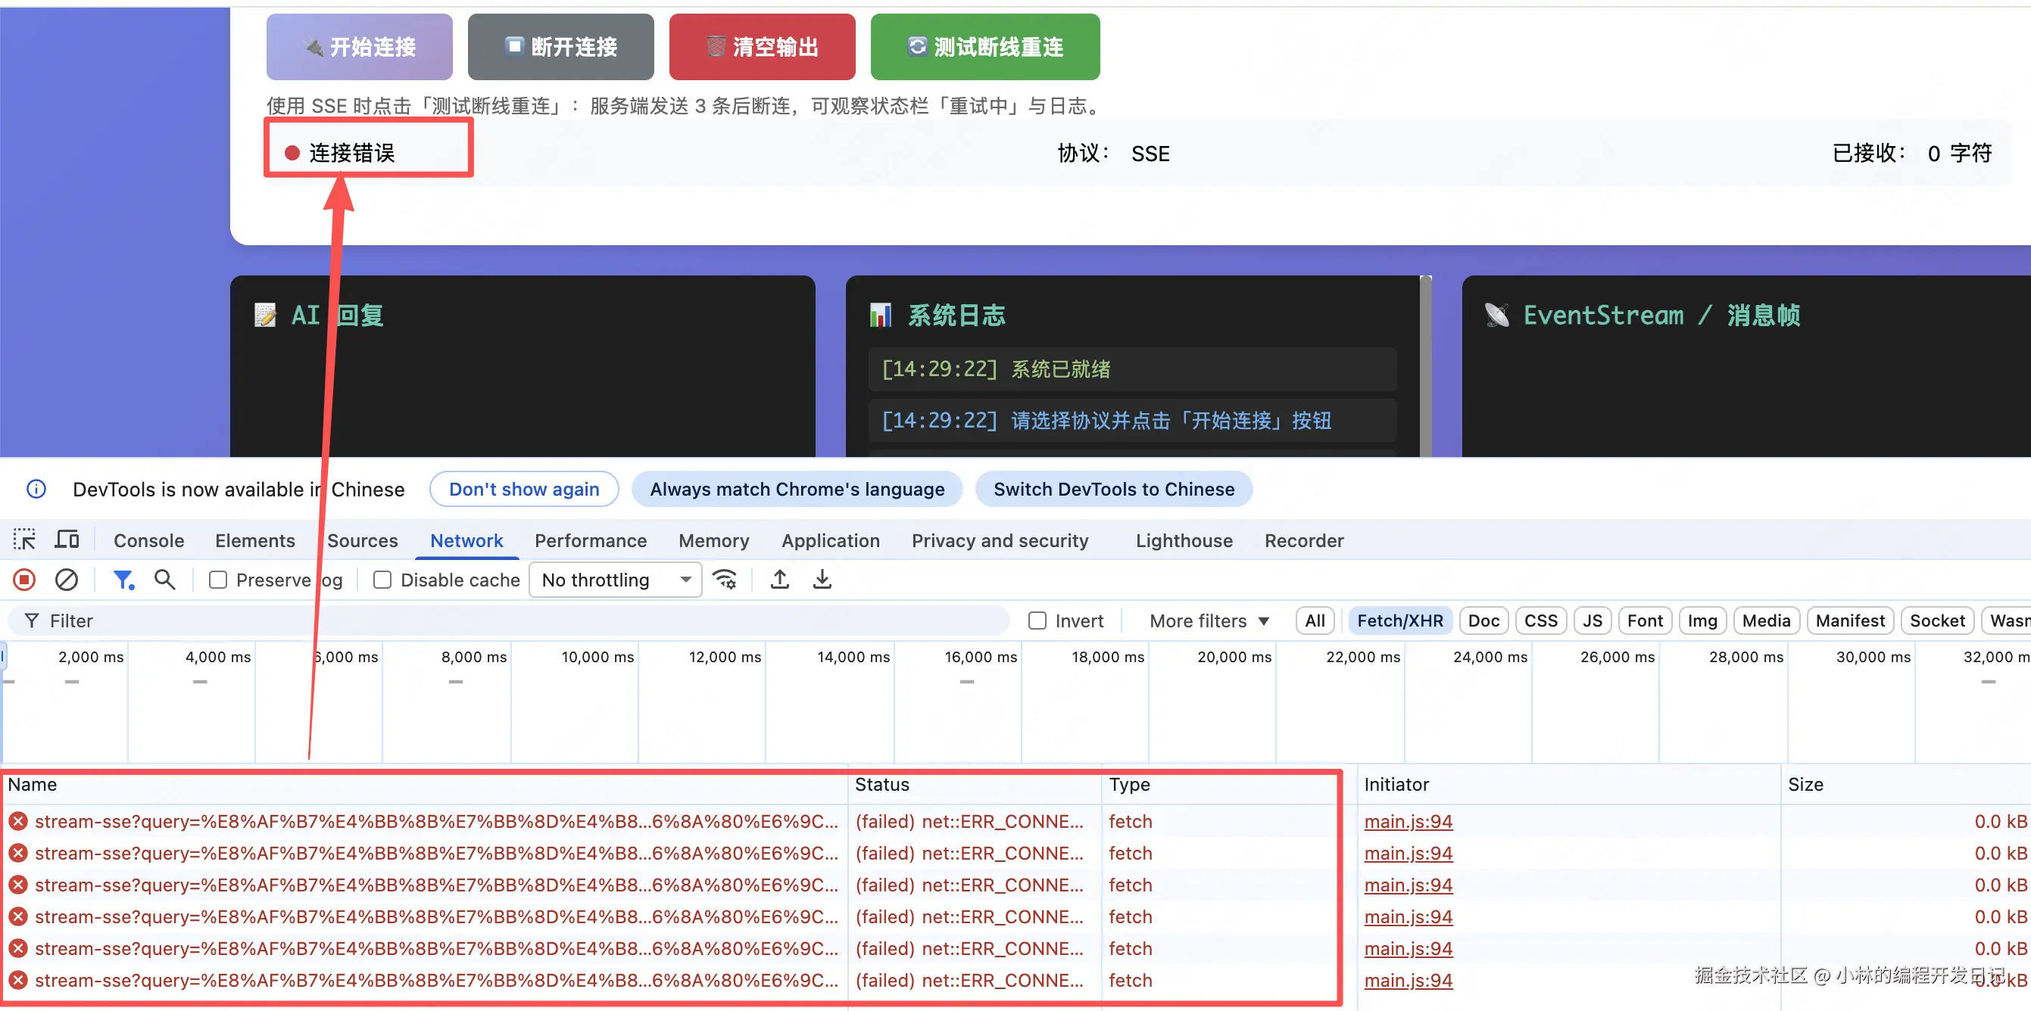Viewport: 2031px width, 1011px height.
Task: Open the No throttling dropdown
Action: tap(615, 579)
